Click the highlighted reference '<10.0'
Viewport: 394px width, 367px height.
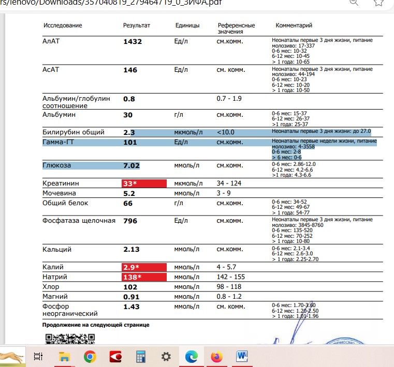[x=225, y=132]
